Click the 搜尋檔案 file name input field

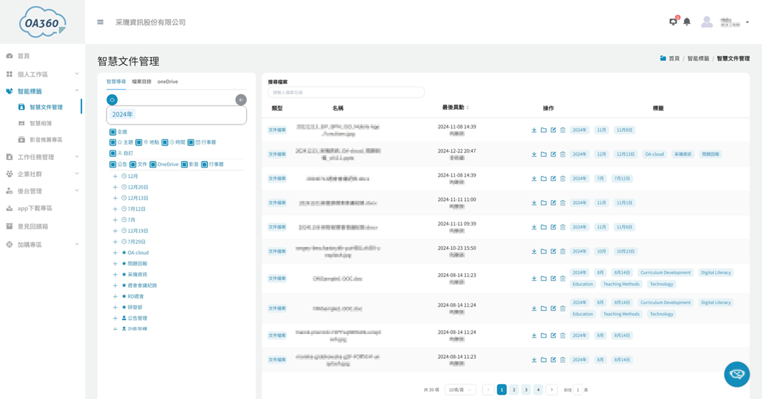346,92
